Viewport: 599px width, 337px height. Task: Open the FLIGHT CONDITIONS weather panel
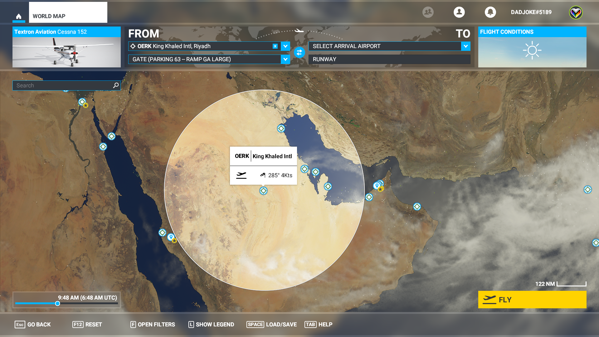(532, 47)
